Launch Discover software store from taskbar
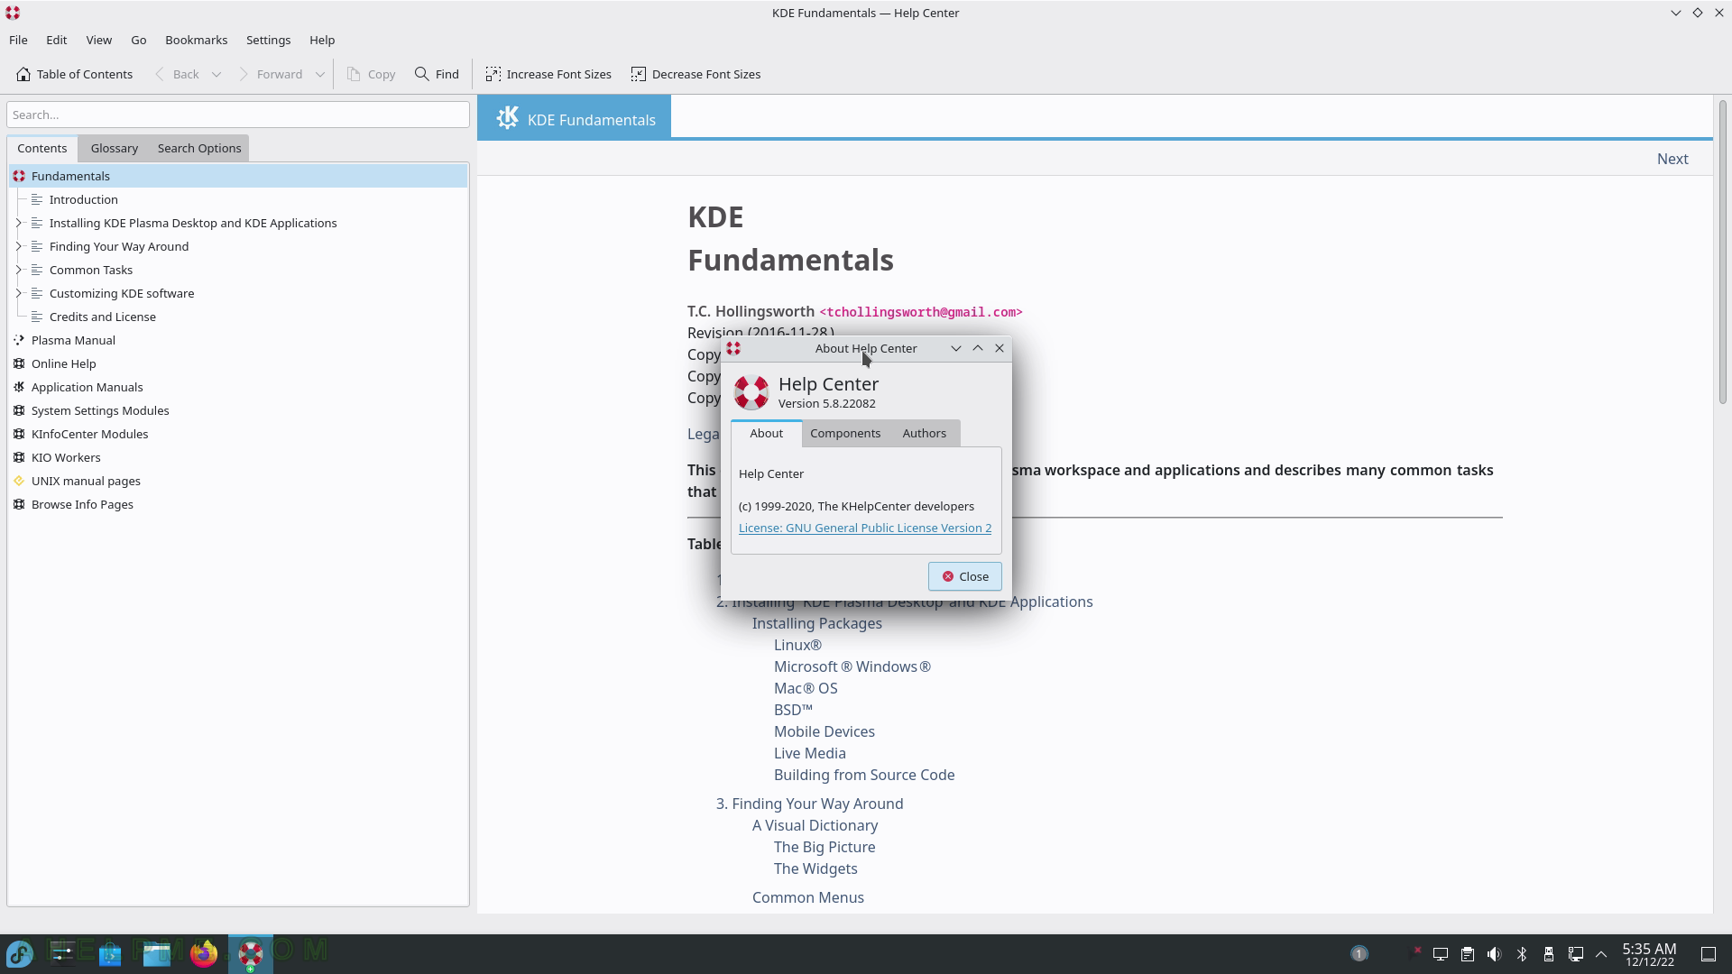Screen dimensions: 1732x974 click(109, 953)
